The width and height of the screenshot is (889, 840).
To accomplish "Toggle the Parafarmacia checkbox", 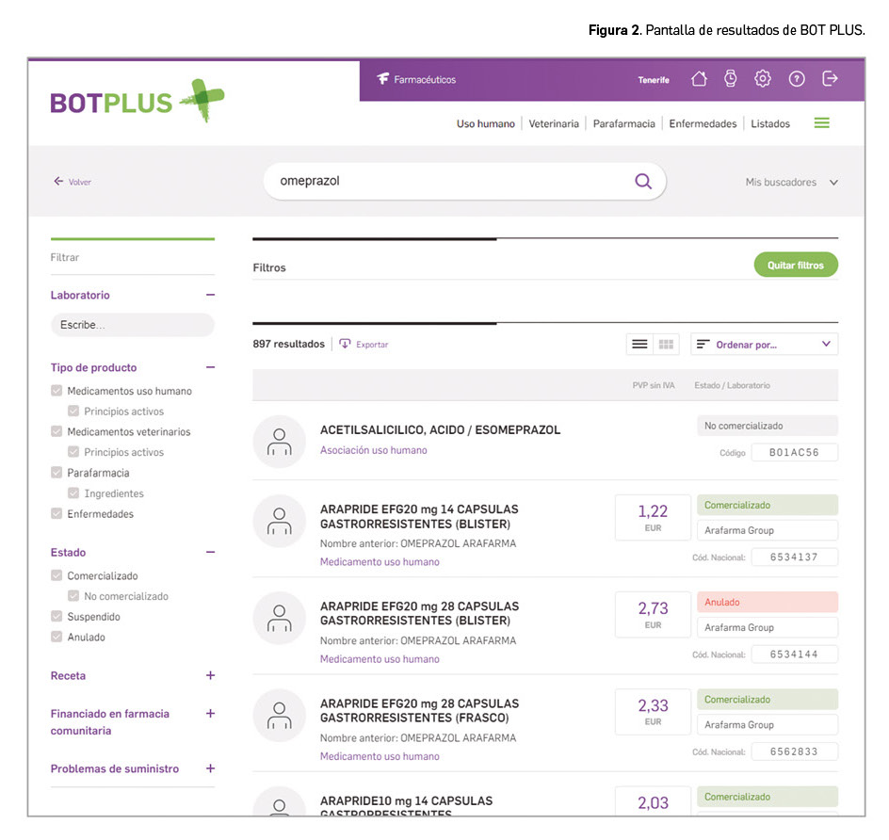I will coord(57,473).
